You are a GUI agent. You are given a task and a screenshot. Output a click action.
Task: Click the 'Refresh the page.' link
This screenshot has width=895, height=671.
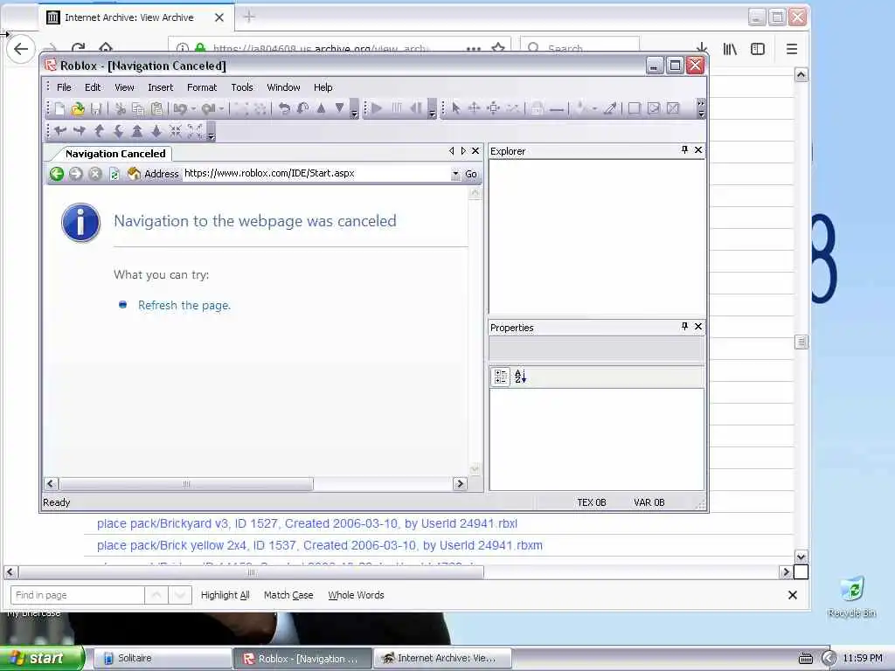pos(184,305)
